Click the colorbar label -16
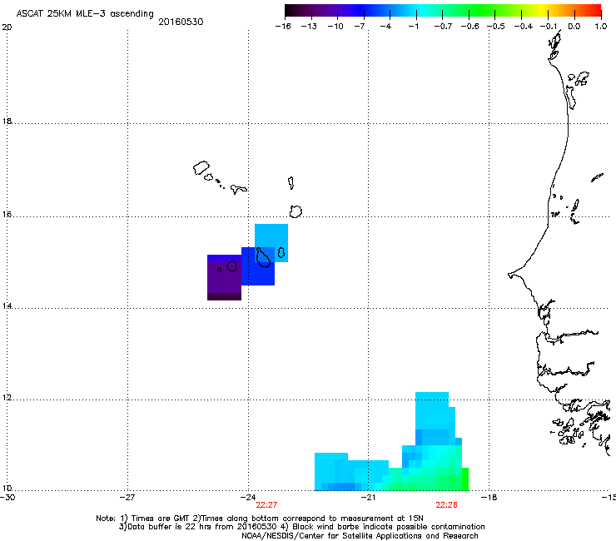The width and height of the screenshot is (616, 541). 283,27
